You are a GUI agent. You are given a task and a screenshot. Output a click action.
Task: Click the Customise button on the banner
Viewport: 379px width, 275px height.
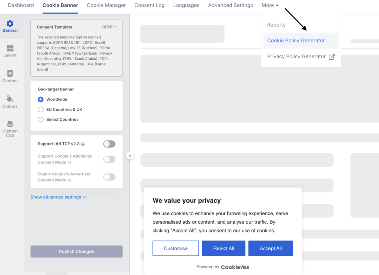coord(176,248)
